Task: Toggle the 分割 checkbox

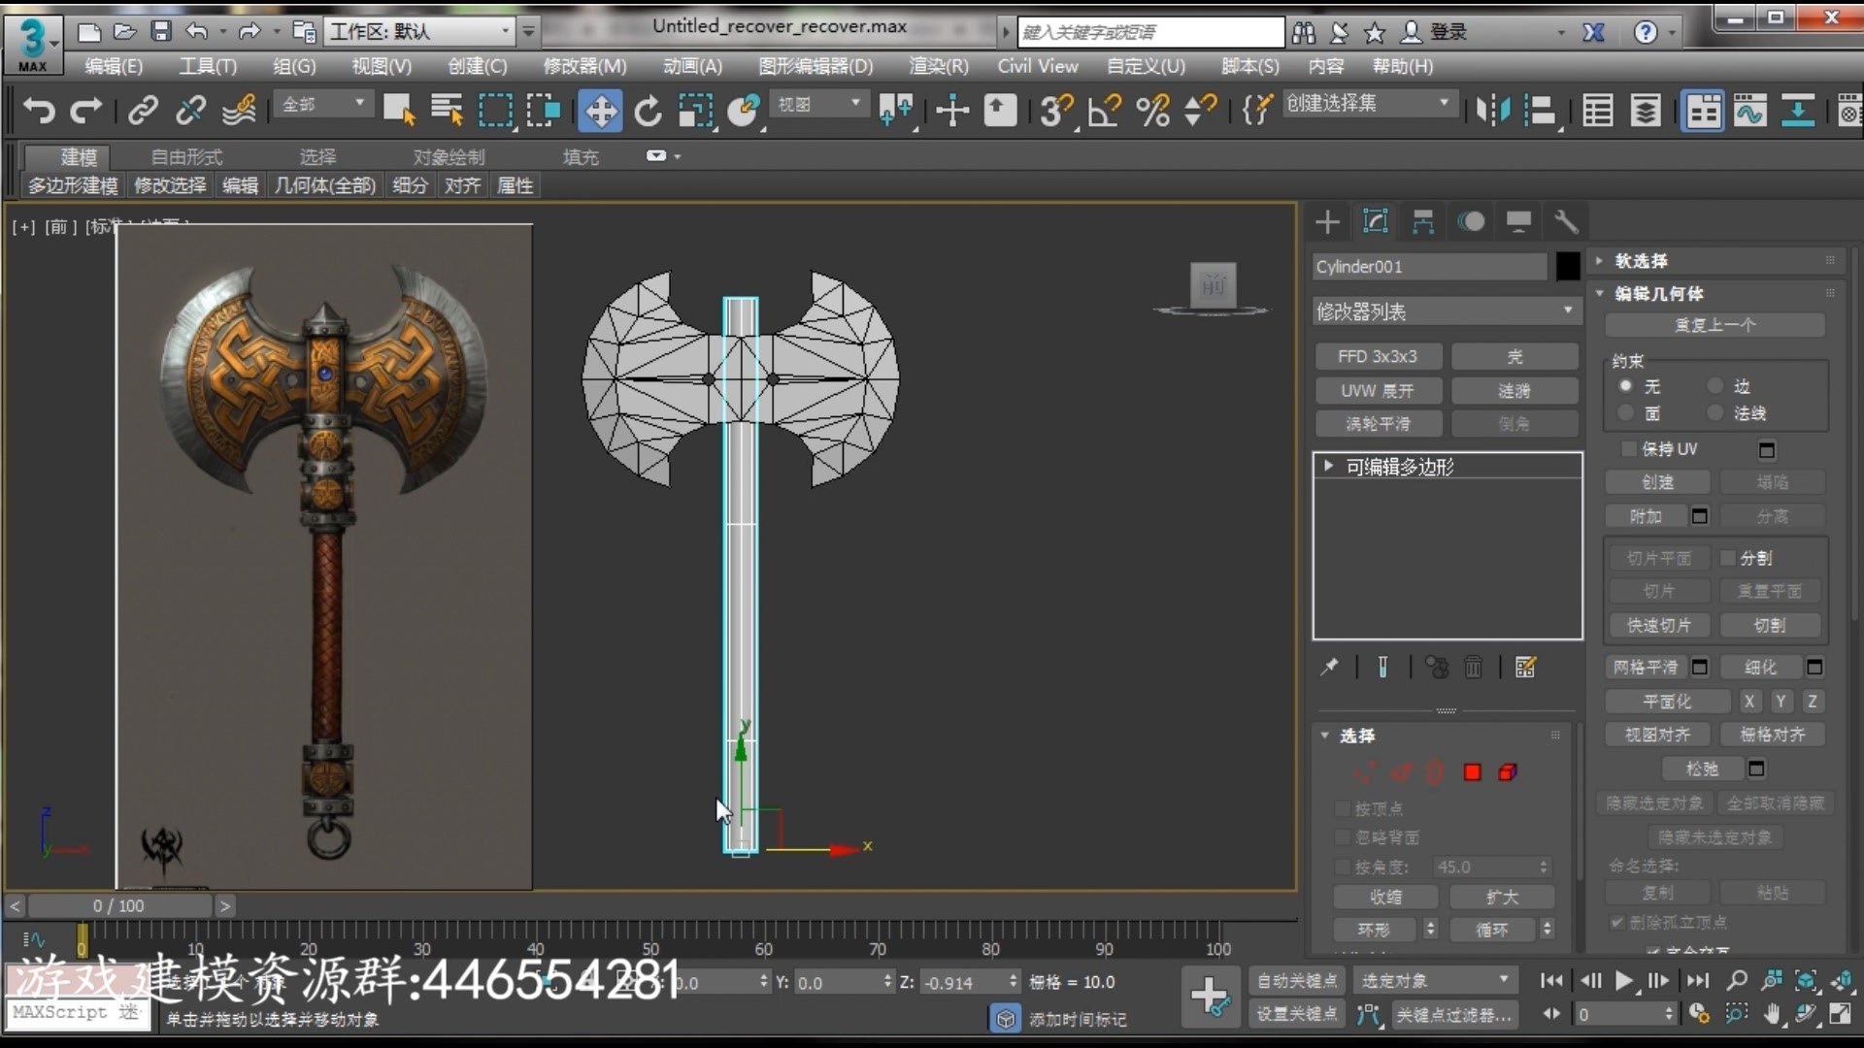Action: tap(1728, 557)
